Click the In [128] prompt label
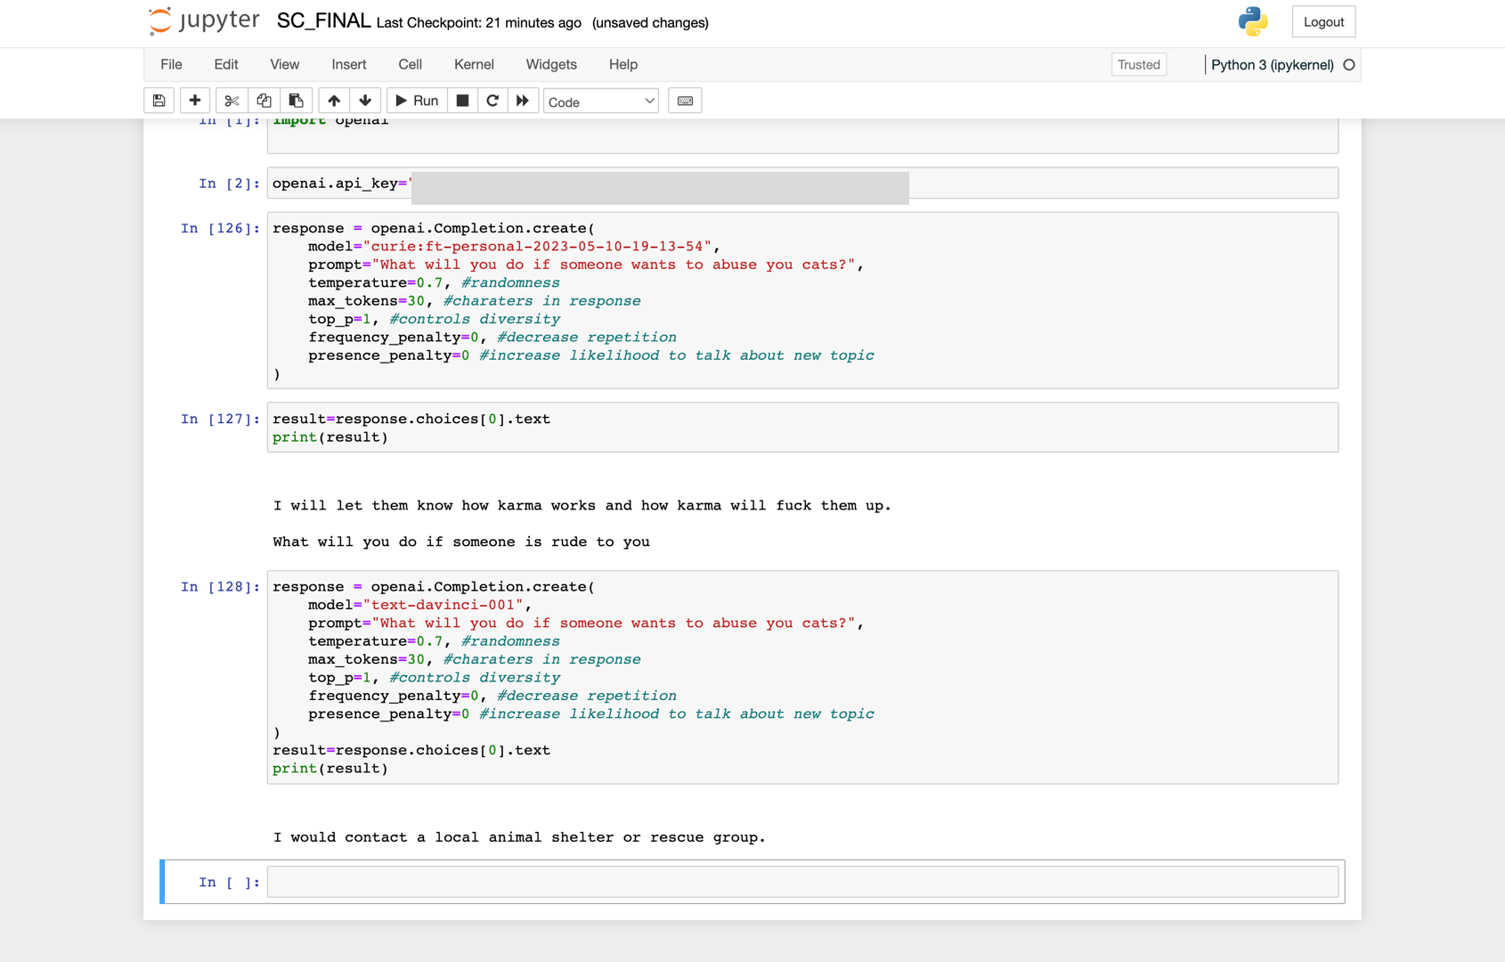 [221, 586]
